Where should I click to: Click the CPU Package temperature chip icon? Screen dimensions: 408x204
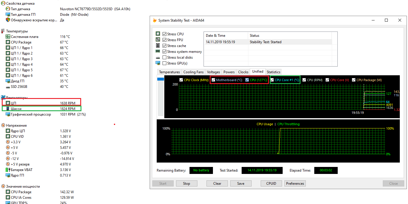[x=8, y=42]
